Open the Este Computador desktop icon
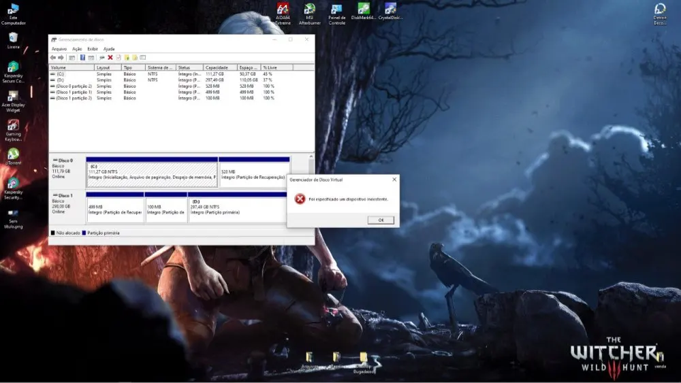The image size is (681, 383). tap(13, 14)
